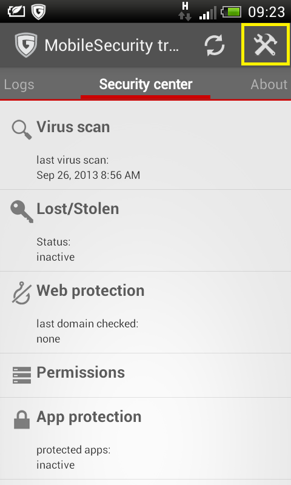Tap the magnifier Virus scan icon
The image size is (291, 485).
point(22,130)
